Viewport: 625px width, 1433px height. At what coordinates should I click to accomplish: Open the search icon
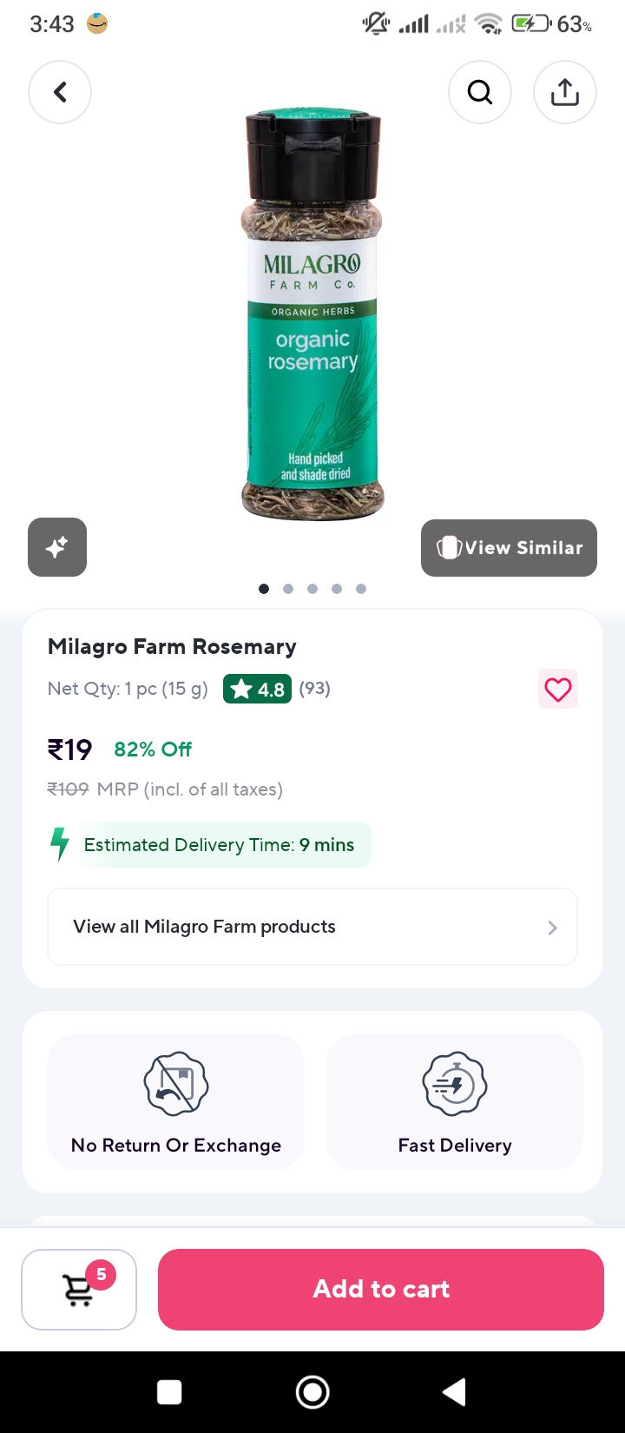[480, 92]
